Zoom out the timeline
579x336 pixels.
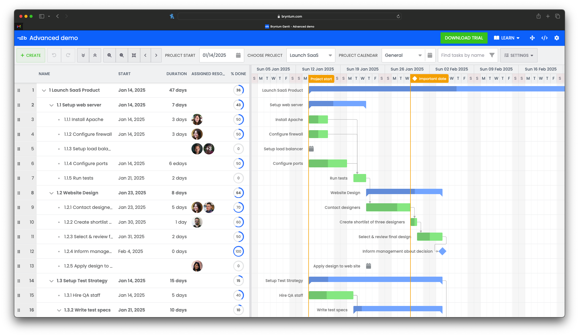point(122,55)
